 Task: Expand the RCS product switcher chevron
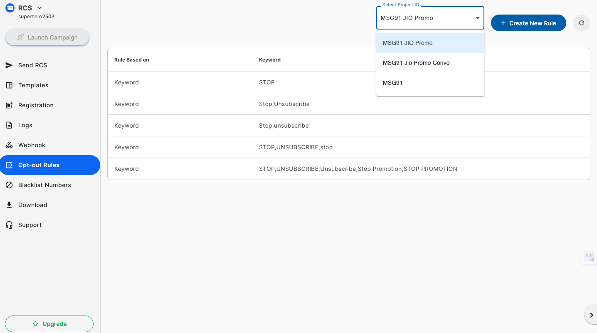click(39, 8)
